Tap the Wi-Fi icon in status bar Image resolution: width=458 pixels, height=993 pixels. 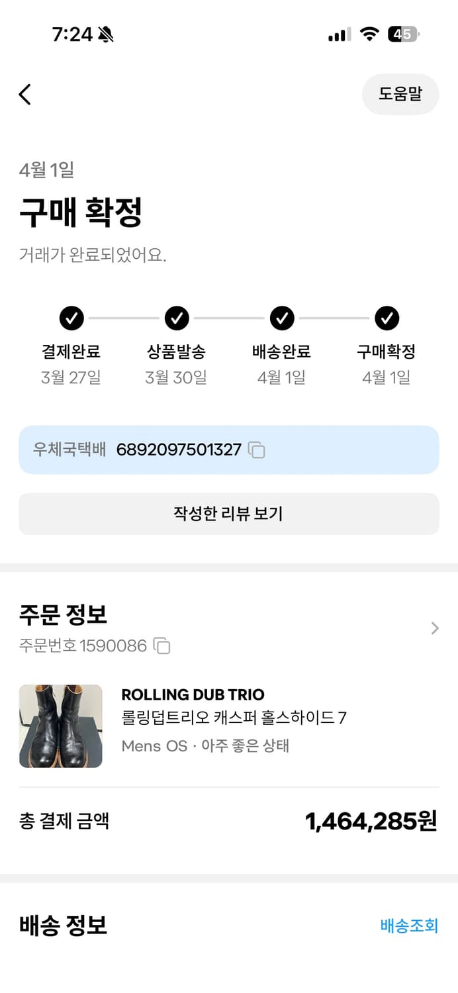(369, 33)
